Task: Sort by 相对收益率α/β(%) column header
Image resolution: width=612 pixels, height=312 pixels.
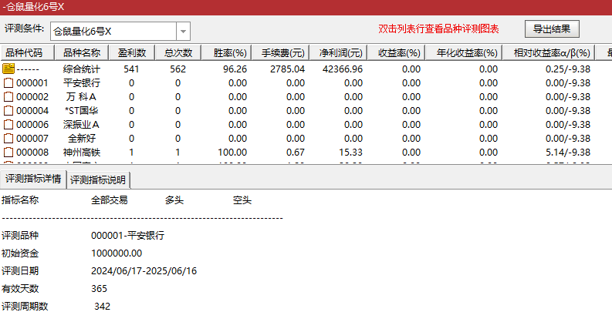Action: click(549, 52)
